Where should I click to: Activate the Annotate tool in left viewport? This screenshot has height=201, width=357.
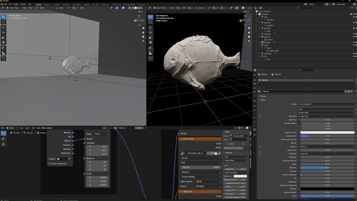tap(4, 48)
